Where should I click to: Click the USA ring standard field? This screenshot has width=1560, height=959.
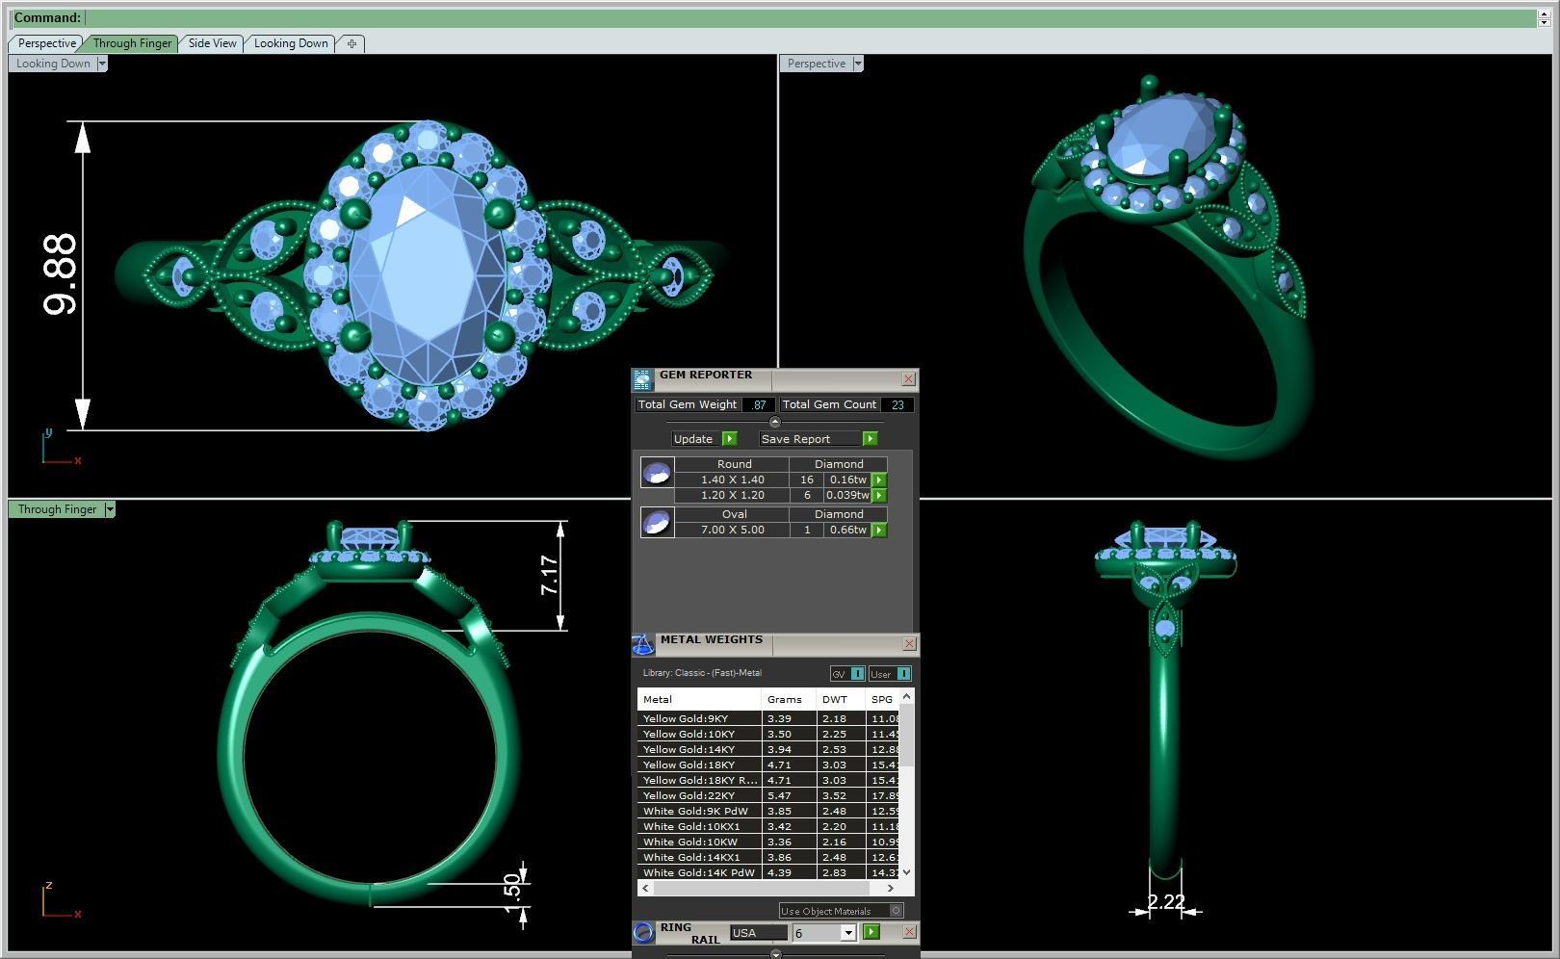(x=758, y=933)
